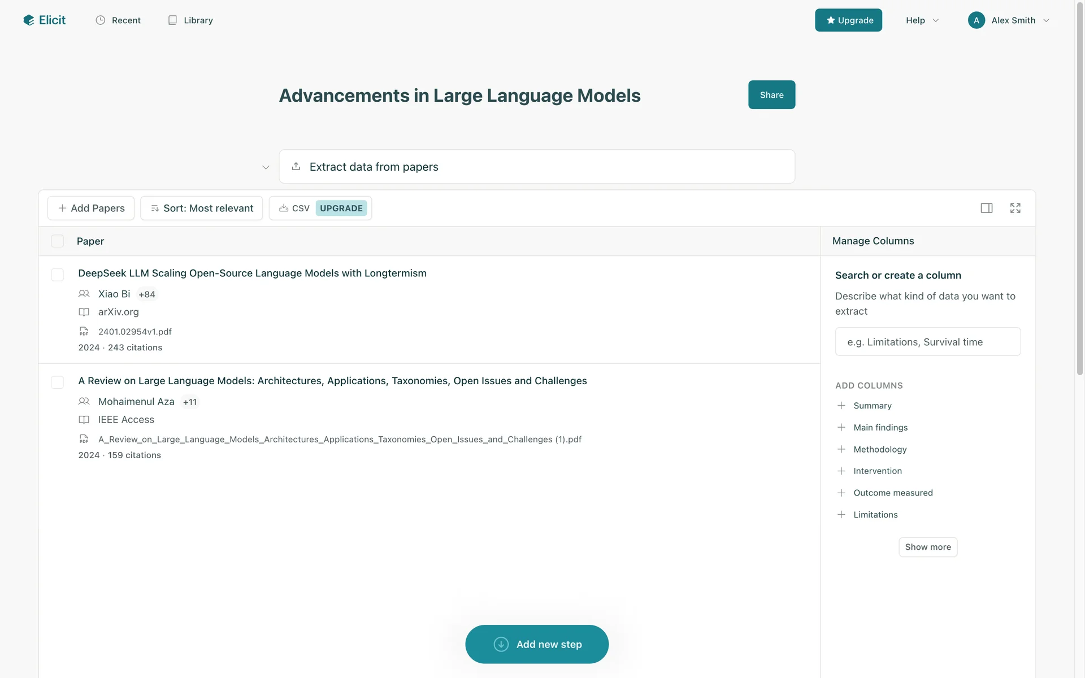Check the DeepSeek LLM paper checkbox

[x=58, y=275]
